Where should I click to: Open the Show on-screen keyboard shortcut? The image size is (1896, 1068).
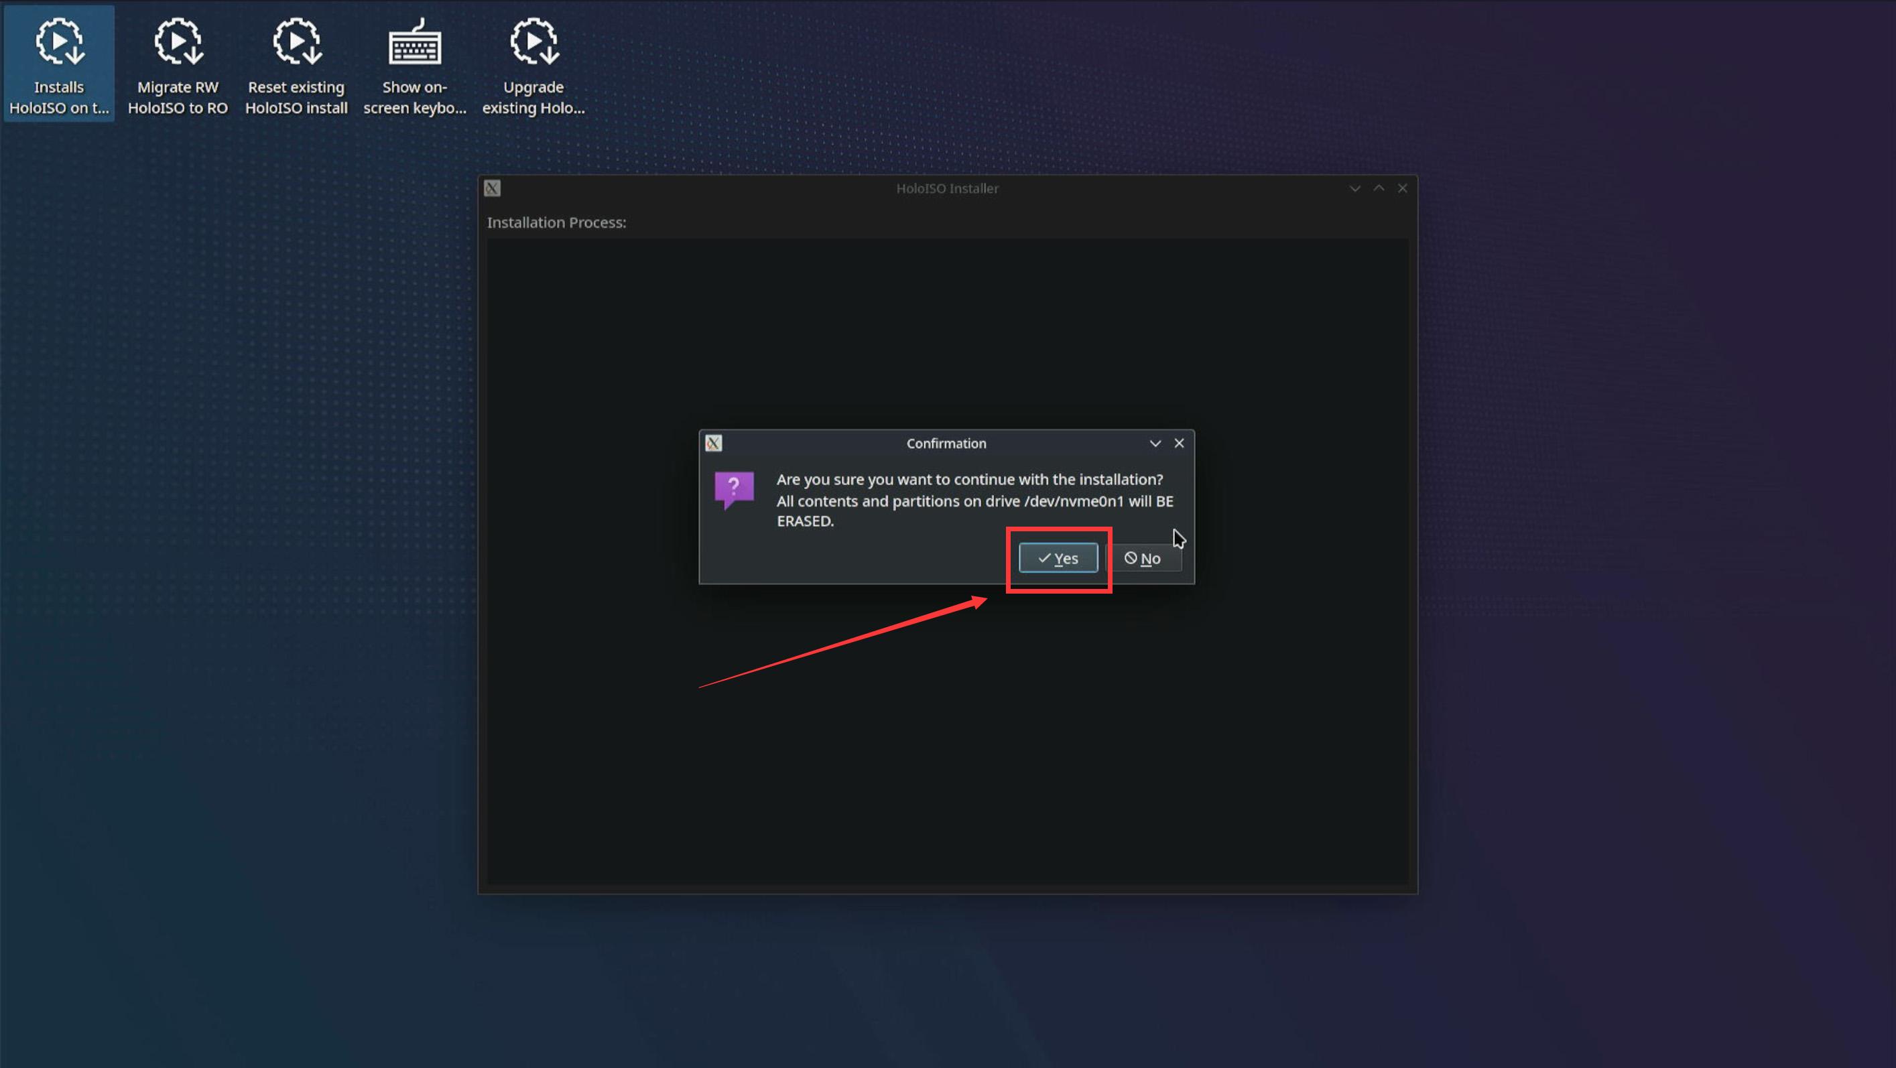pos(414,65)
